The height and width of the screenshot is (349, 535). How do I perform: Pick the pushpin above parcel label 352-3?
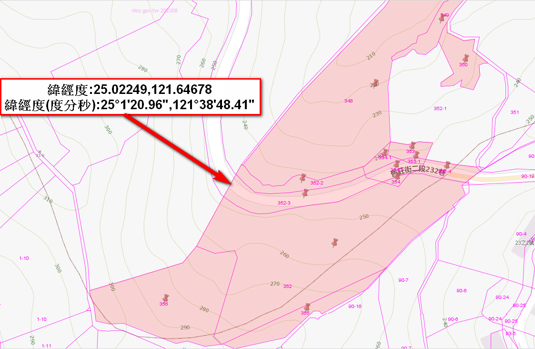305,194
